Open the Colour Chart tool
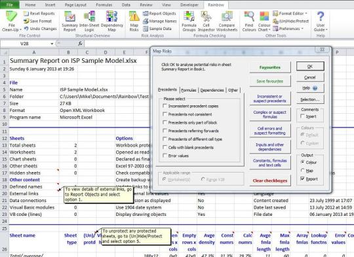 (x=264, y=22)
